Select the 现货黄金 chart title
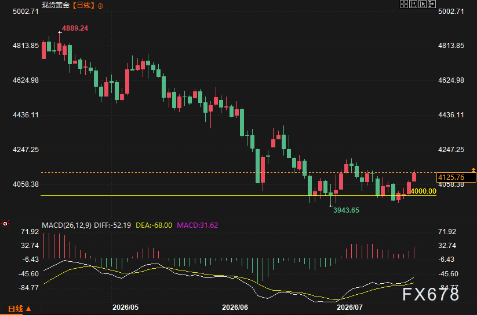The width and height of the screenshot is (477, 315). coord(56,5)
